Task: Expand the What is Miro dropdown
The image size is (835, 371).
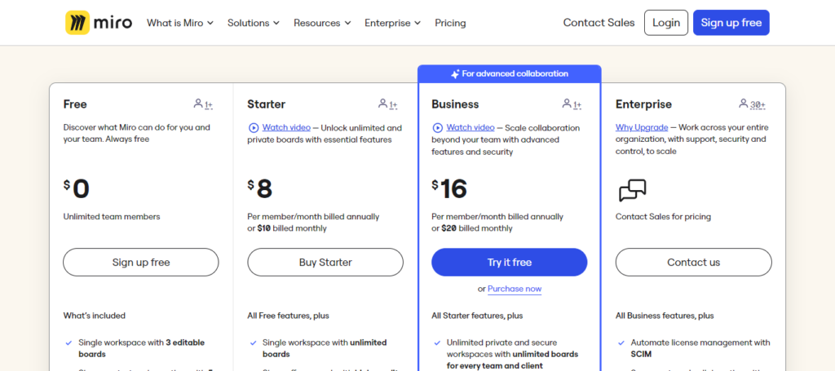Action: (x=179, y=23)
